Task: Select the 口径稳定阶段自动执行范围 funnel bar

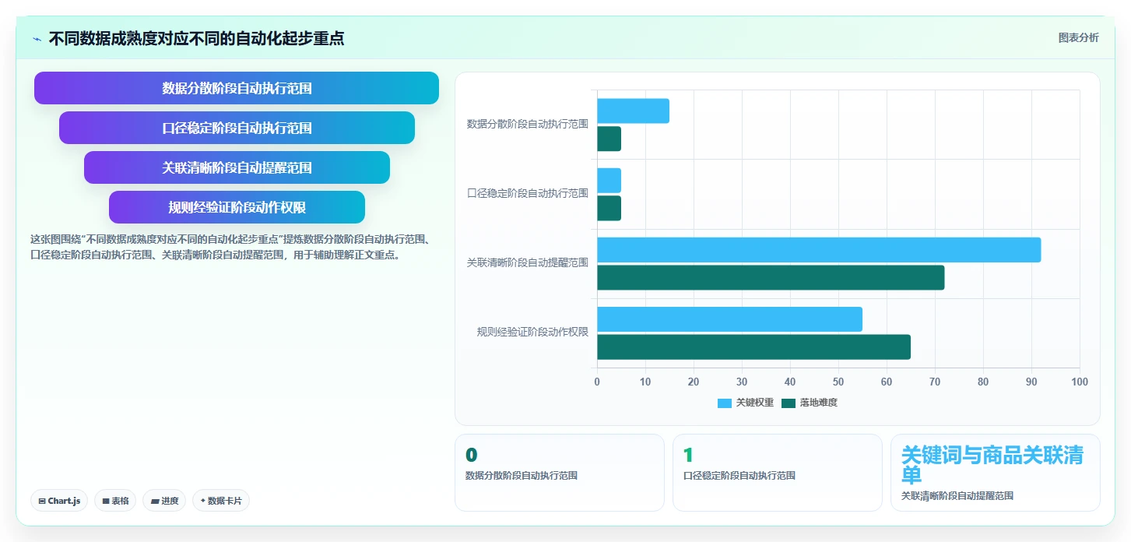Action: (237, 128)
